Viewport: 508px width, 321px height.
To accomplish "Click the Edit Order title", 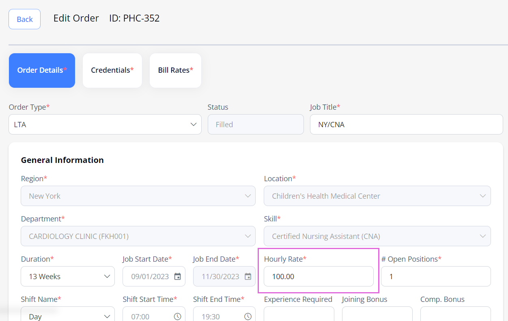I will click(x=76, y=18).
